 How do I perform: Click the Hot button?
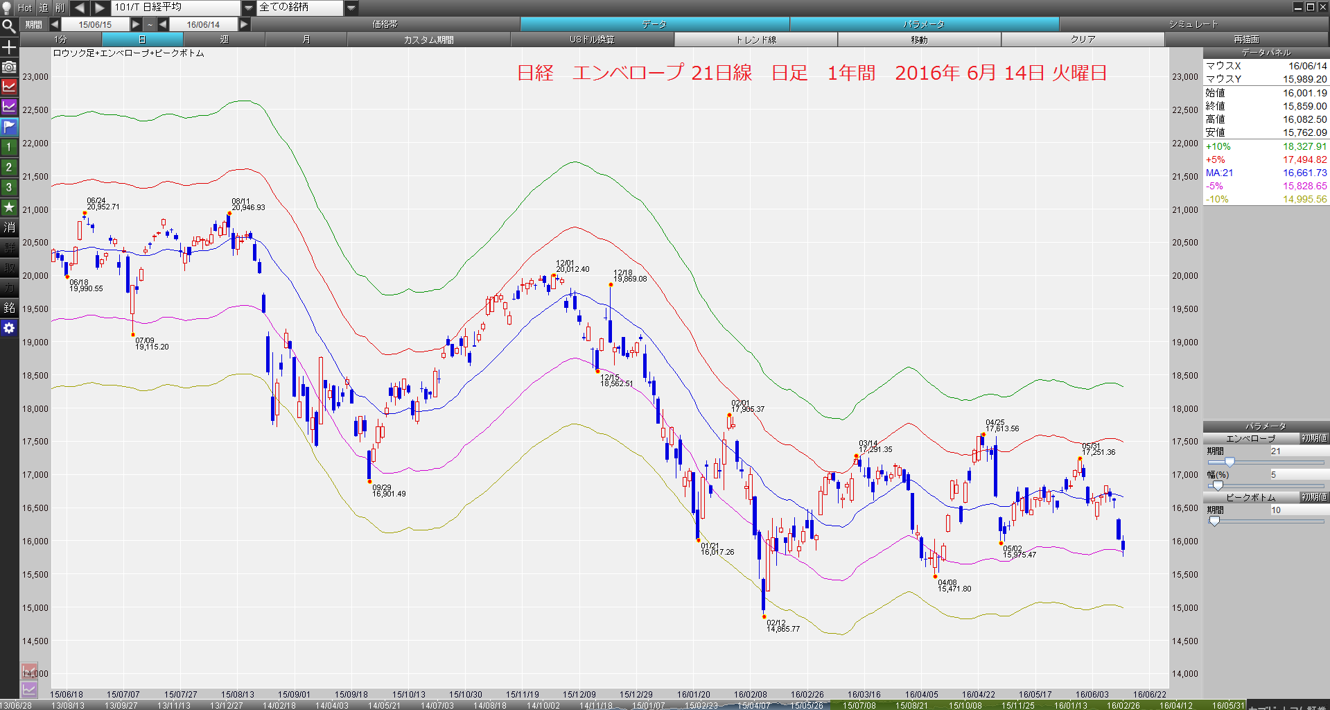[x=25, y=8]
